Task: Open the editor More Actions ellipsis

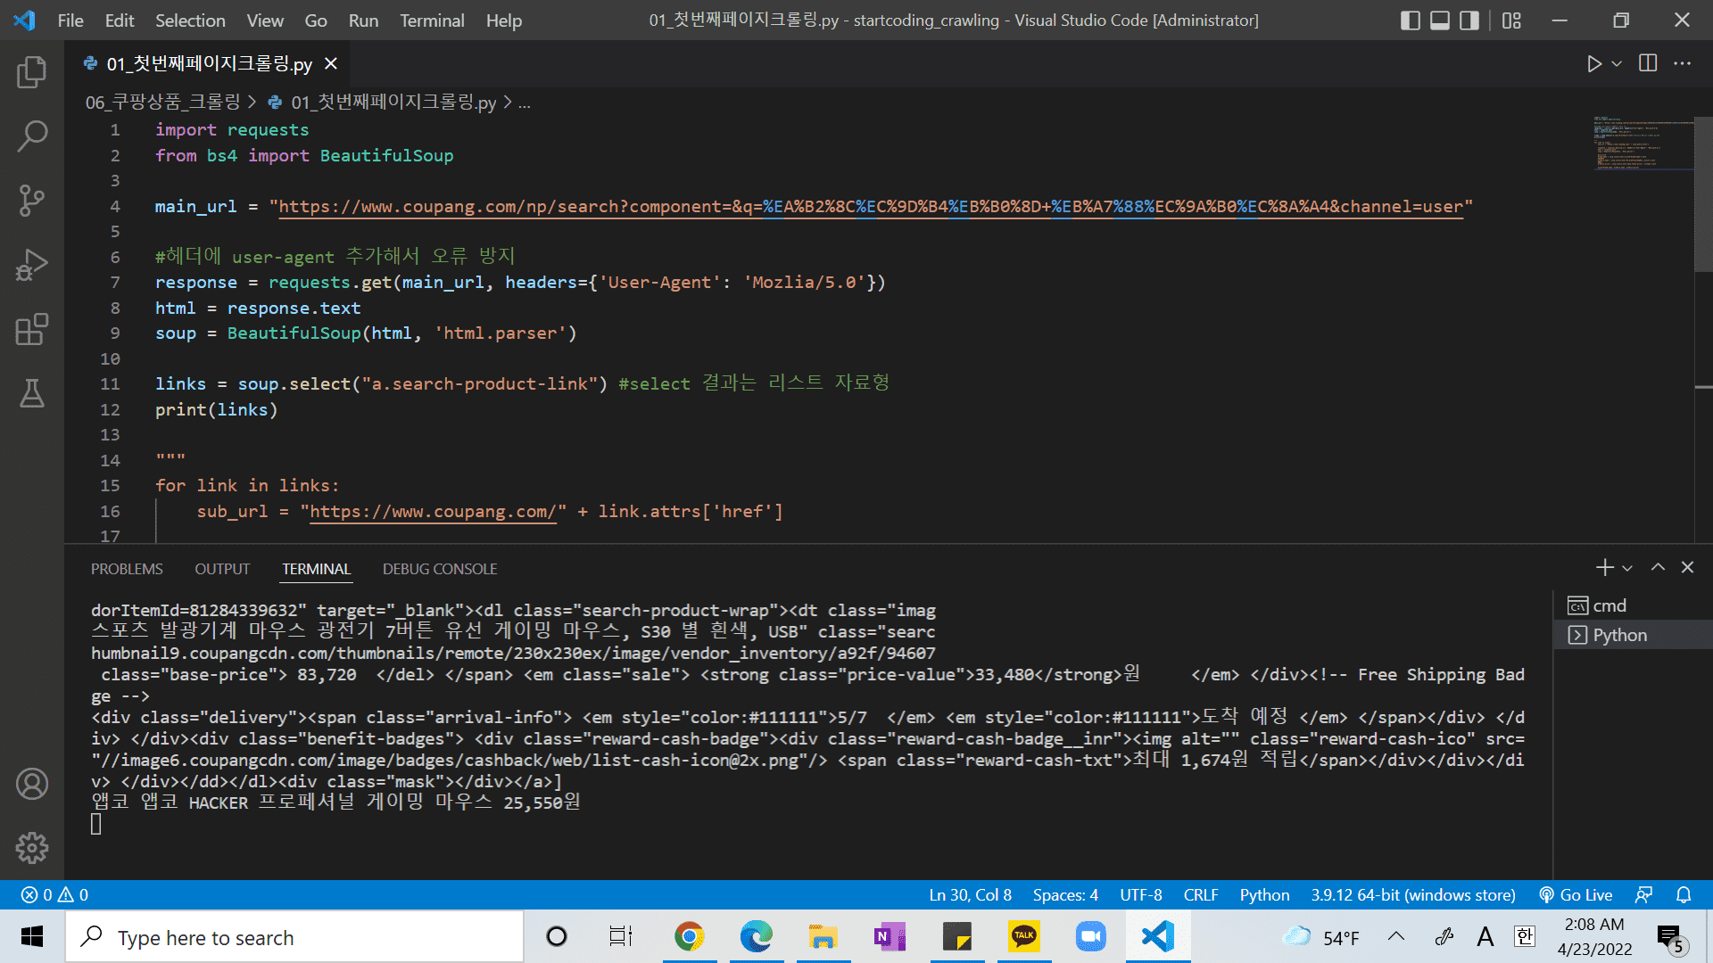Action: tap(1682, 63)
